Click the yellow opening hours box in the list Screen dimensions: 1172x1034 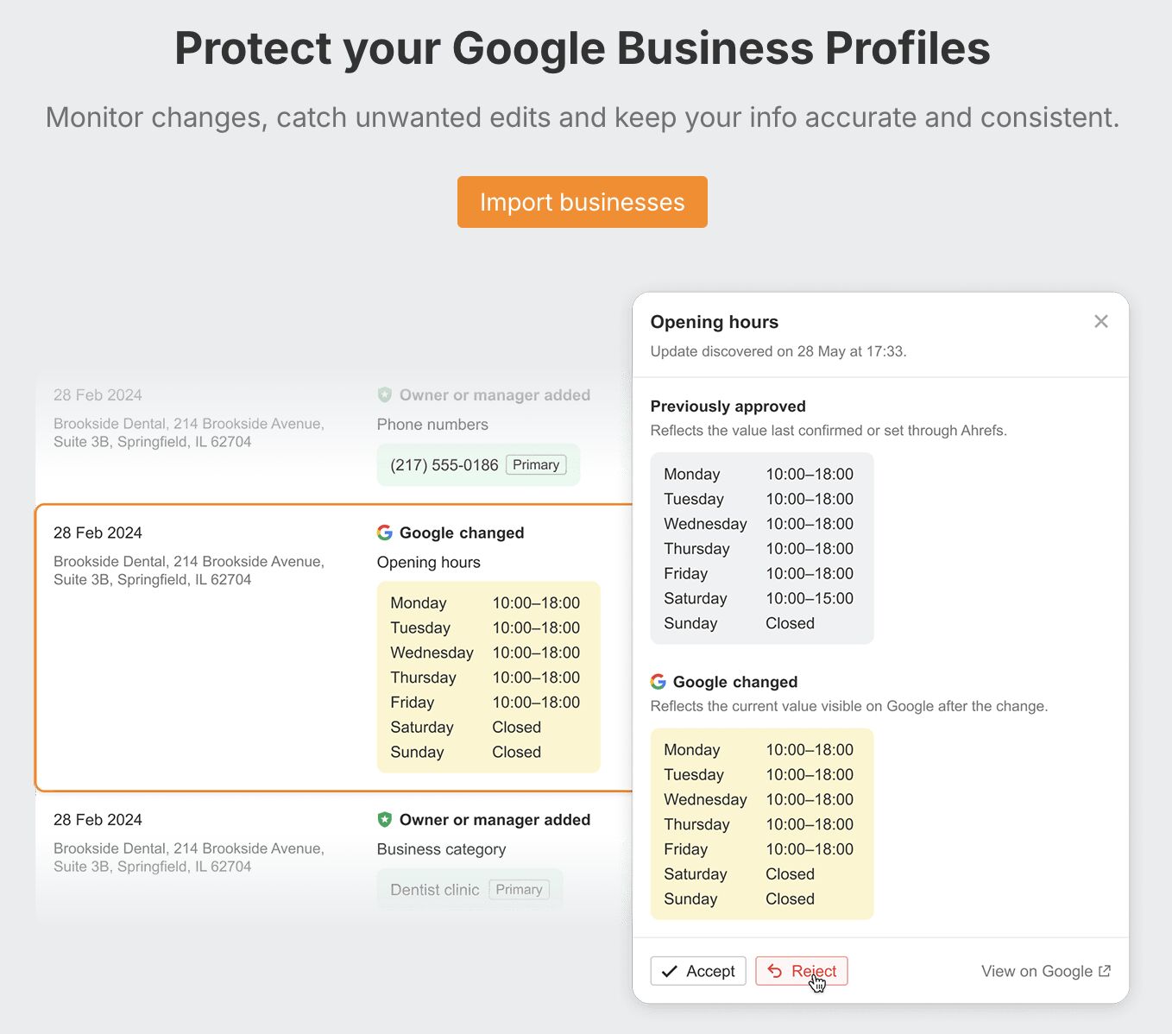pyautogui.click(x=488, y=677)
